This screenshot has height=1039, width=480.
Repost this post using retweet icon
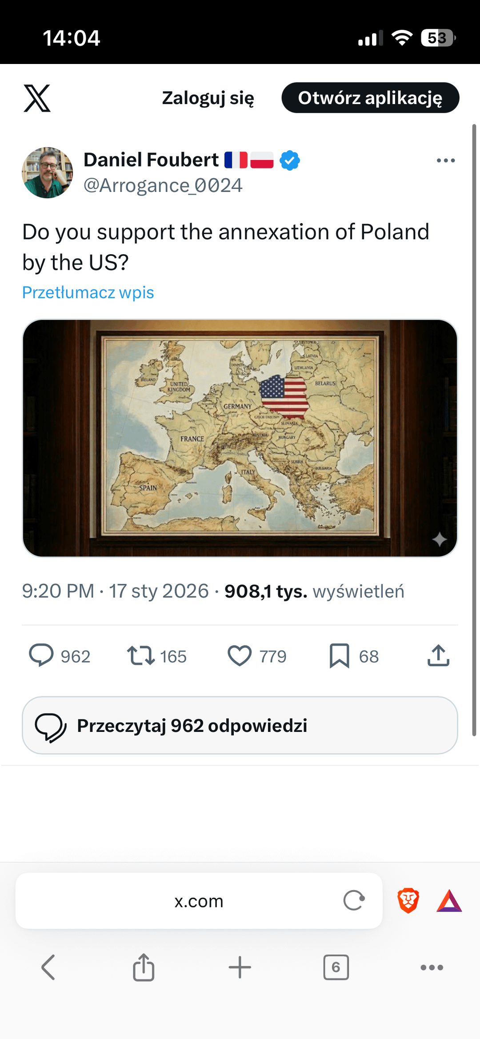pyautogui.click(x=141, y=656)
